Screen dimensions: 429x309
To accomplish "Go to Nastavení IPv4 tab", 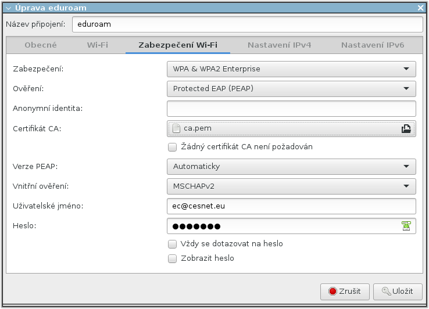I will (x=280, y=45).
